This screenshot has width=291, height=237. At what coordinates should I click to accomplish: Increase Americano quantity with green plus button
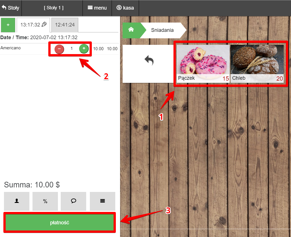[84, 48]
